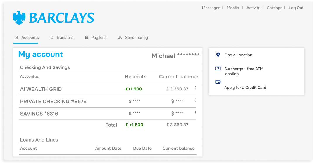Click the credit card icon
314x164 pixels.
coord(218,82)
